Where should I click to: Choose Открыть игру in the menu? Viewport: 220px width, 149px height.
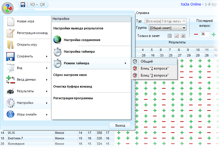27,45
